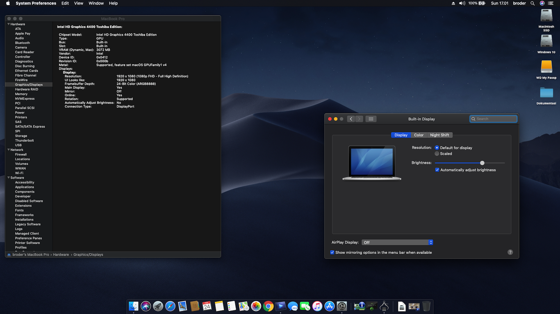The height and width of the screenshot is (314, 560).
Task: Click the battery 100% status in menu bar
Action: pos(477,3)
